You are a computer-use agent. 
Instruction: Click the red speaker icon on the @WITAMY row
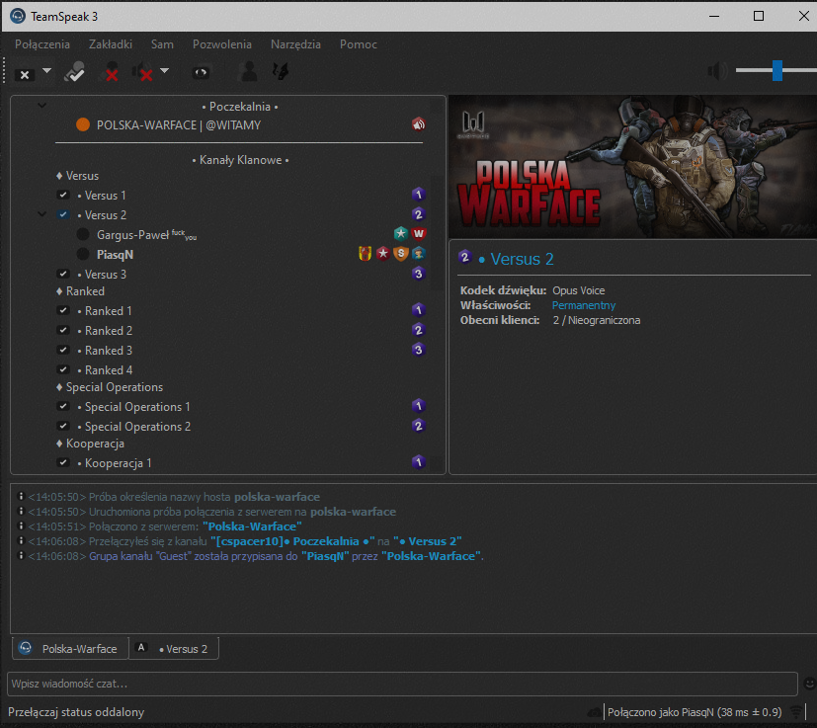tap(419, 124)
